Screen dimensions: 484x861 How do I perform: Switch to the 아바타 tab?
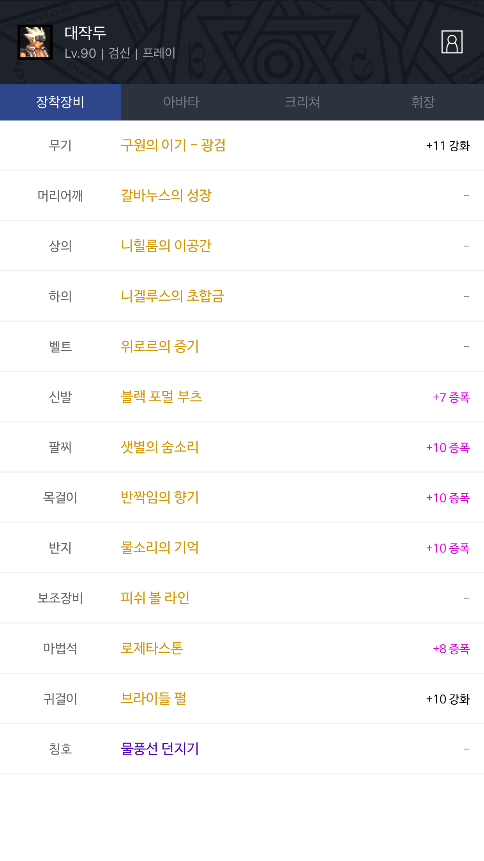click(x=181, y=102)
